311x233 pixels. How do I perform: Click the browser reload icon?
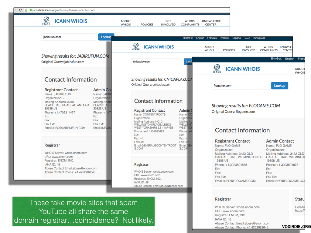click(20, 10)
